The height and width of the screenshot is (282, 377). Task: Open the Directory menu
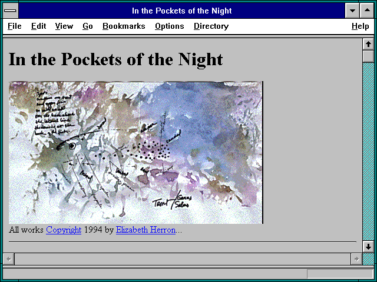(x=211, y=26)
